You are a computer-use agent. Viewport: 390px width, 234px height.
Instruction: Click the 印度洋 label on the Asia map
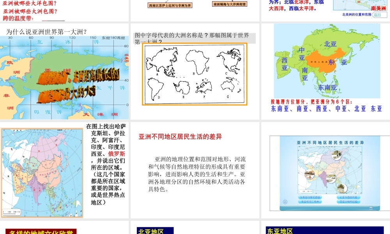coord(48,112)
